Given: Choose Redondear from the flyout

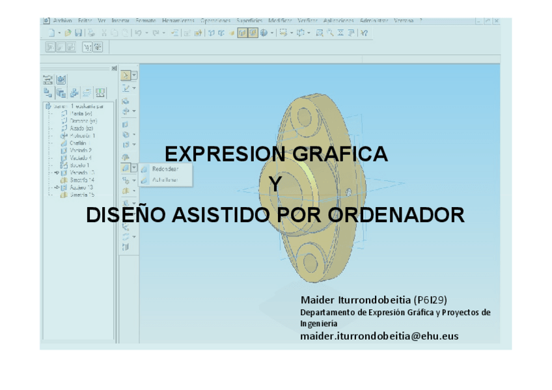Looking at the screenshot, I should point(165,169).
